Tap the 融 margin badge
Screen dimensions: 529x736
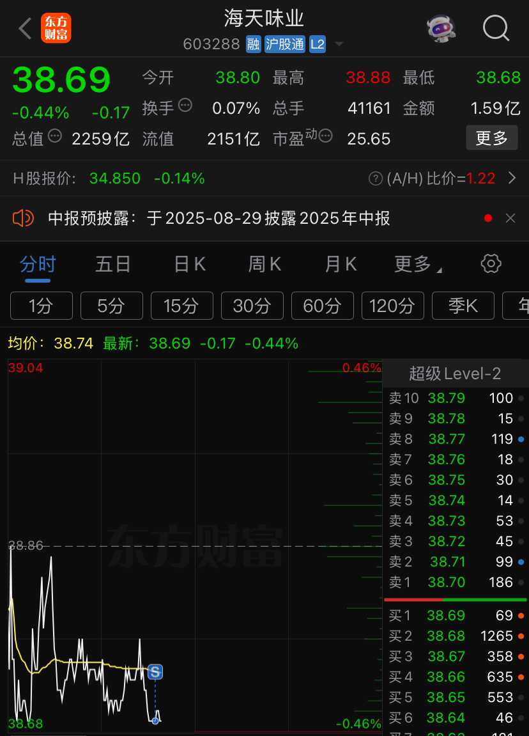253,44
